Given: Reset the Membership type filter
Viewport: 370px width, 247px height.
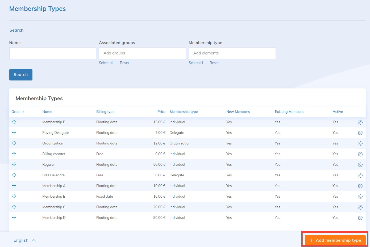Looking at the screenshot, I should pyautogui.click(x=214, y=63).
